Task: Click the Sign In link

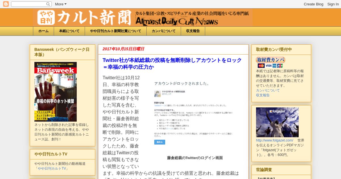Action: click(333, 4)
